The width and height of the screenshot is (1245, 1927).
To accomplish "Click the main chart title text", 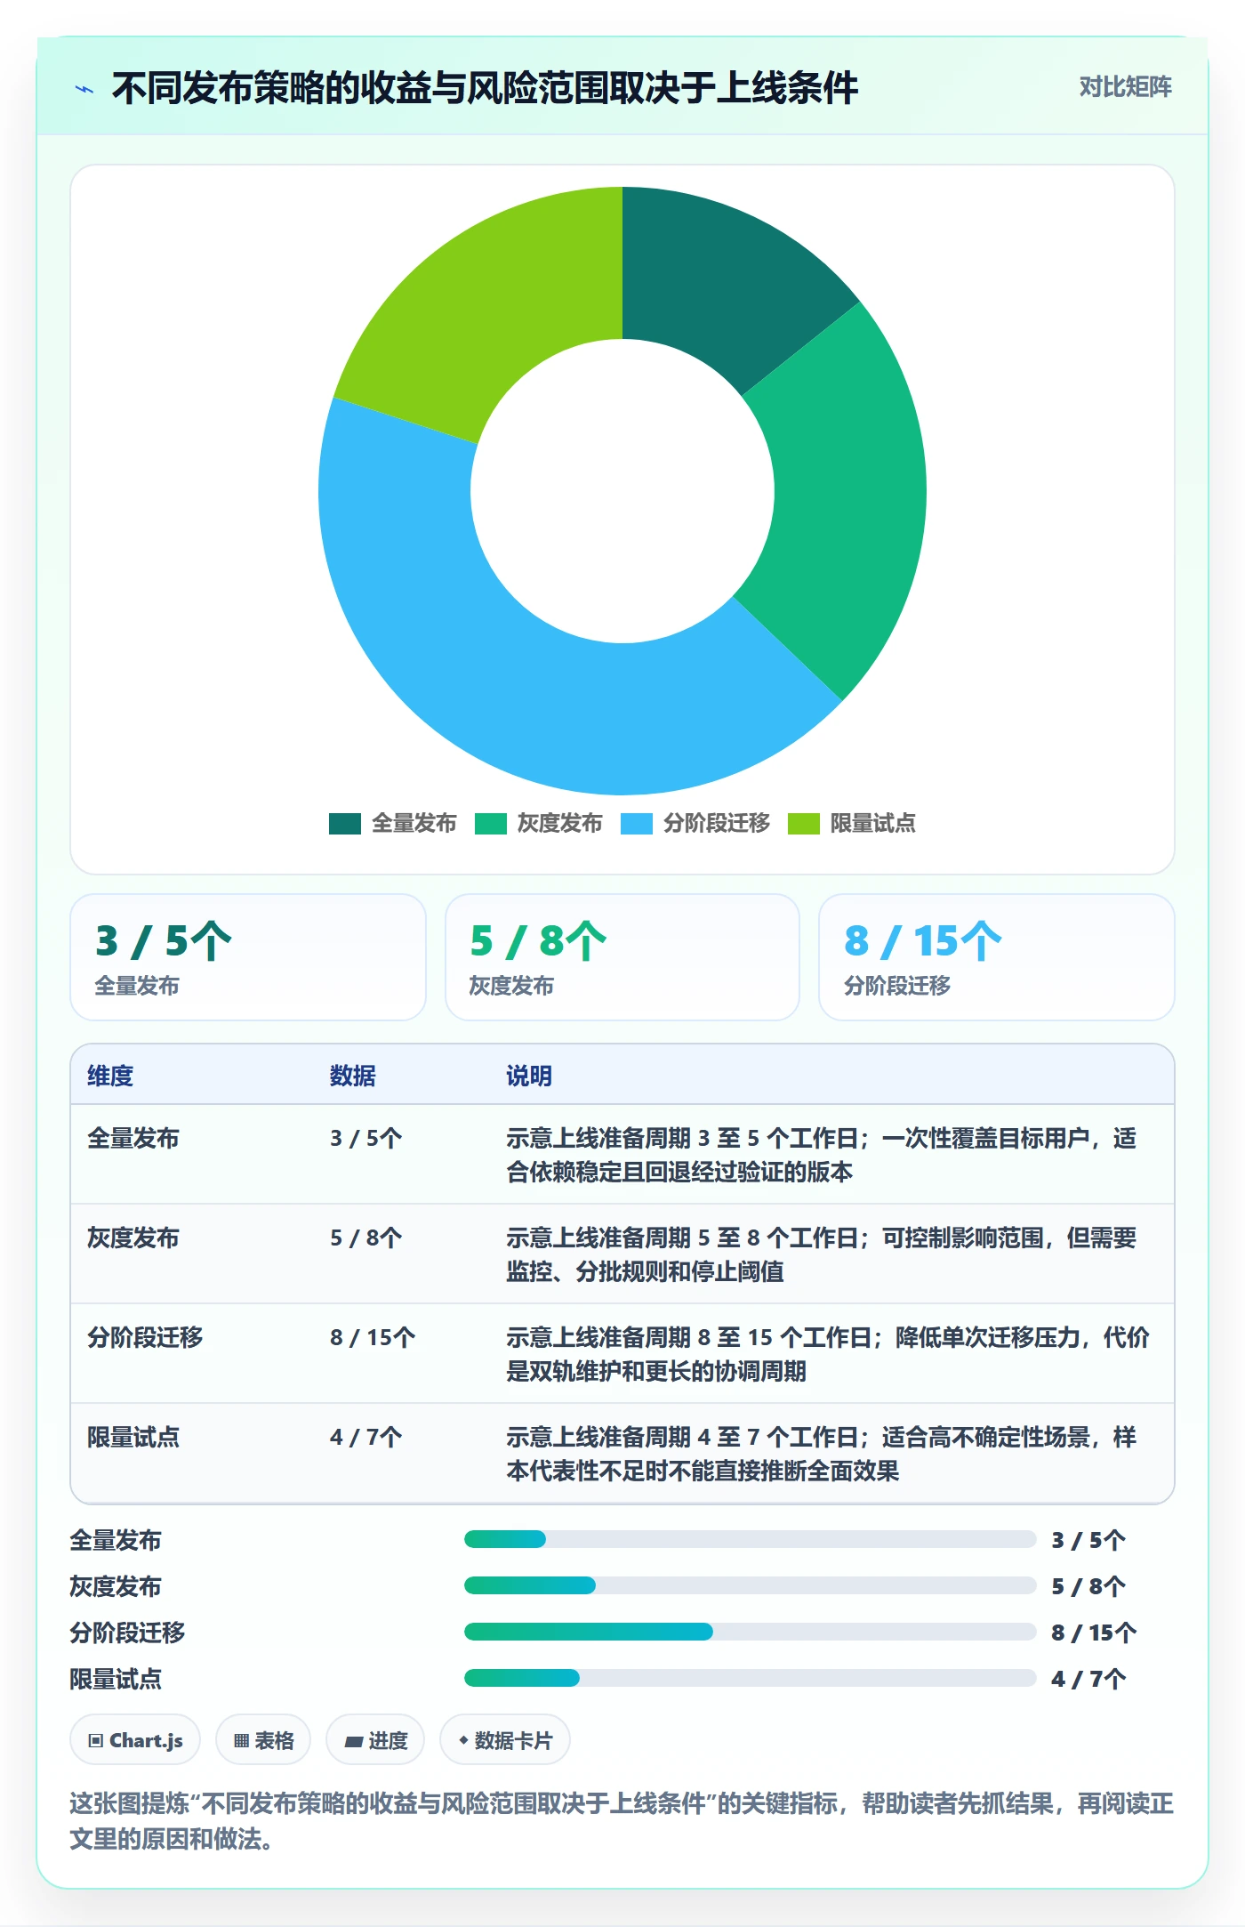I will [x=486, y=88].
